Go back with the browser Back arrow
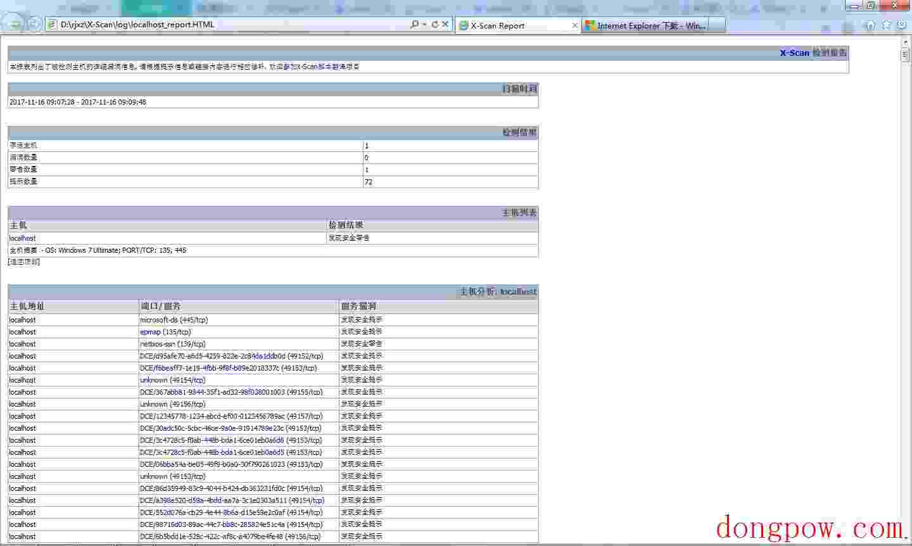Viewport: 912px width, 546px height. (13, 24)
